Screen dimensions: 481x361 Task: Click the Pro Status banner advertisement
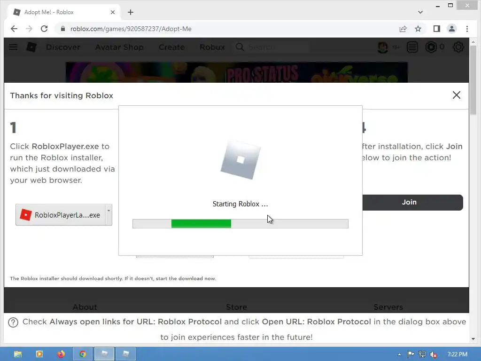(237, 72)
